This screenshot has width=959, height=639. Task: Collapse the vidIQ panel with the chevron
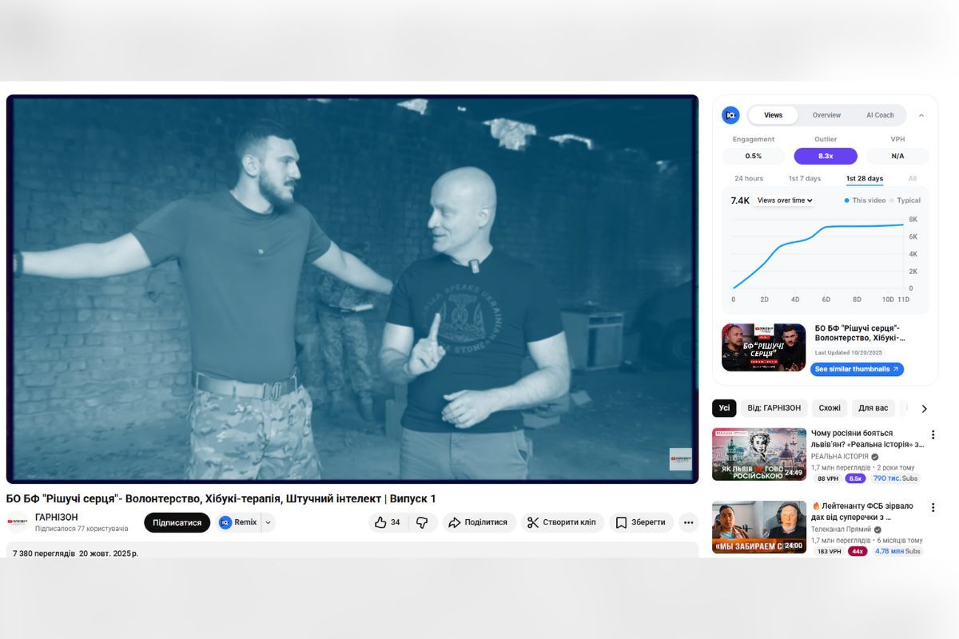tap(921, 115)
